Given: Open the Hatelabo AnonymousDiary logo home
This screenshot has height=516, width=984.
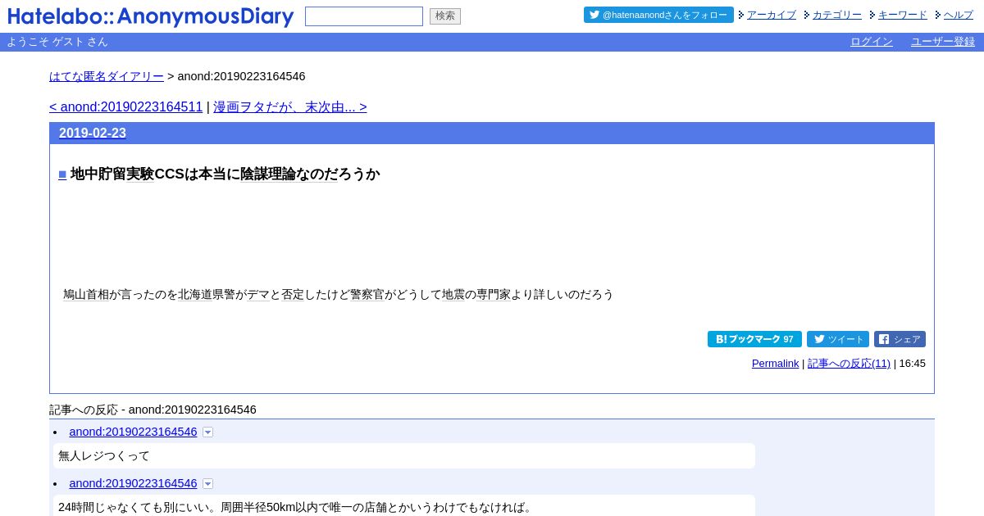Looking at the screenshot, I should 151,16.
